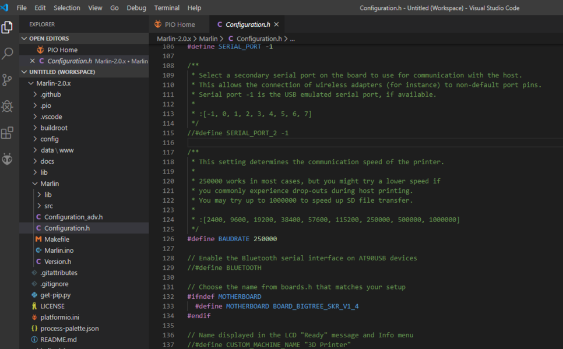Click Marlin folder in the breadcrumb

coord(208,38)
